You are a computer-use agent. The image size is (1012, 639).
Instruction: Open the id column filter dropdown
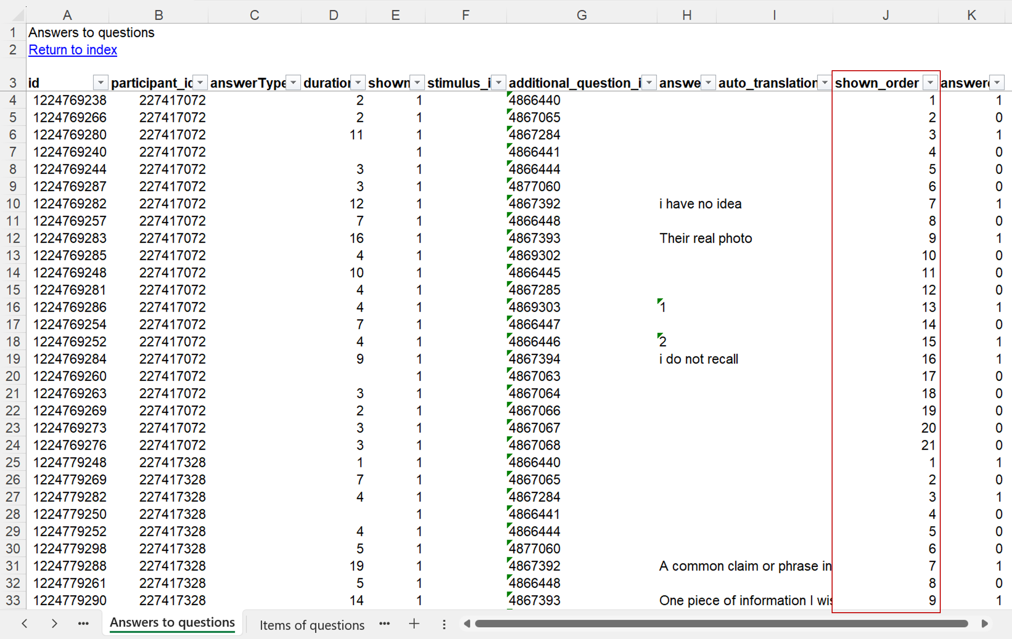pyautogui.click(x=100, y=83)
